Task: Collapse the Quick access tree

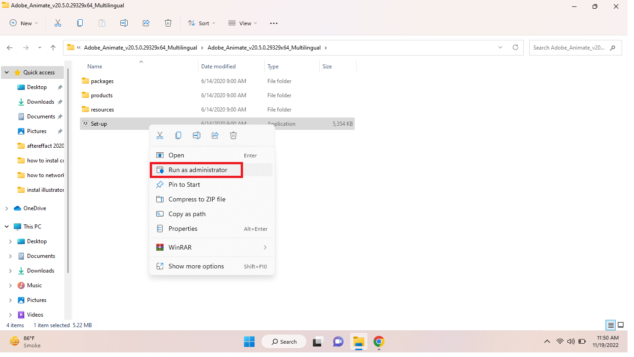Action: pos(6,73)
